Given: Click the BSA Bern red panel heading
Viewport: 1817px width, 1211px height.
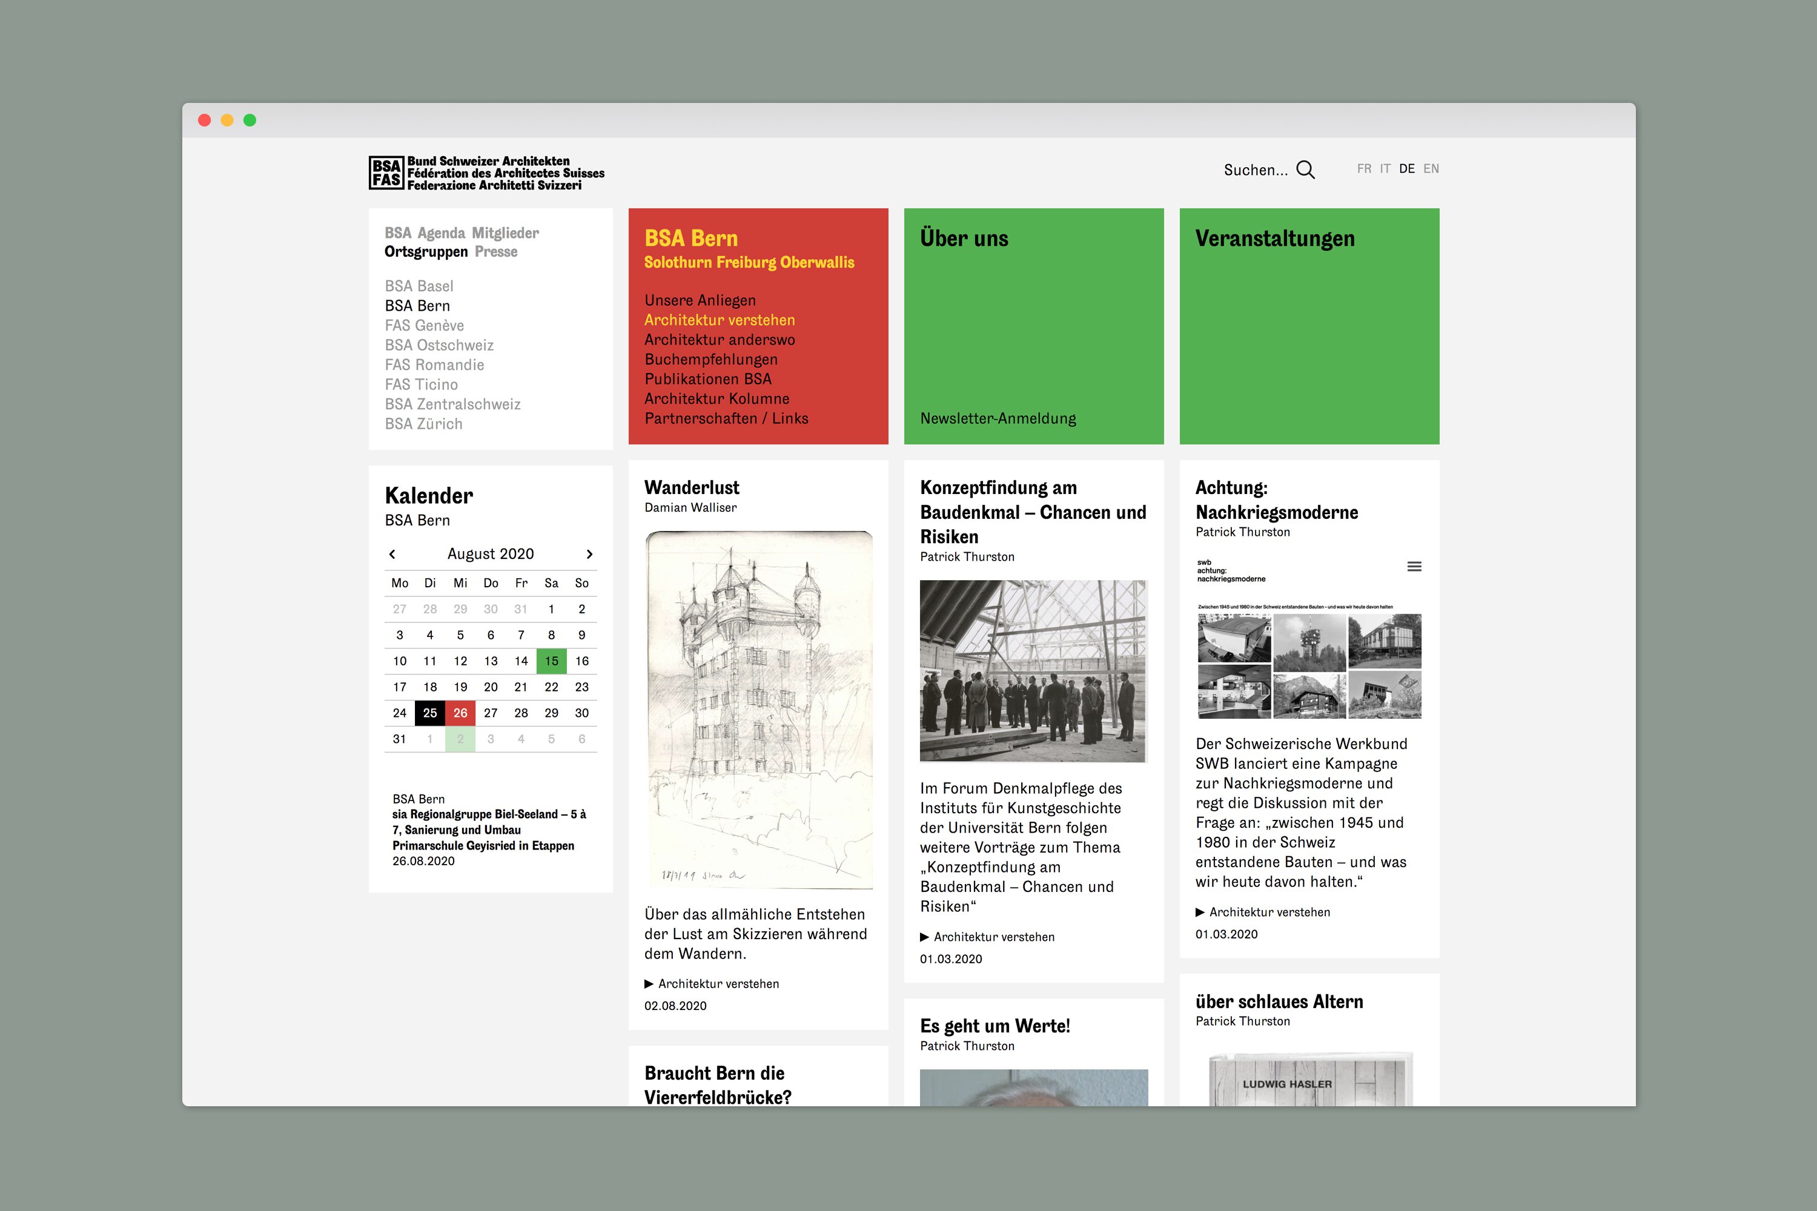Looking at the screenshot, I should (x=690, y=238).
